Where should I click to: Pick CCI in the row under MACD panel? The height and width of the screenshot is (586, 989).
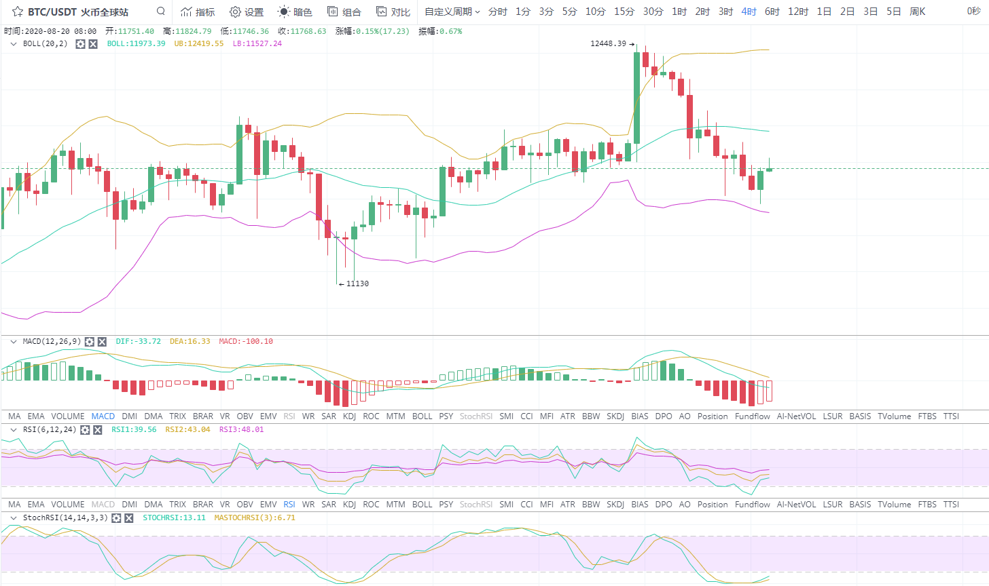527,416
